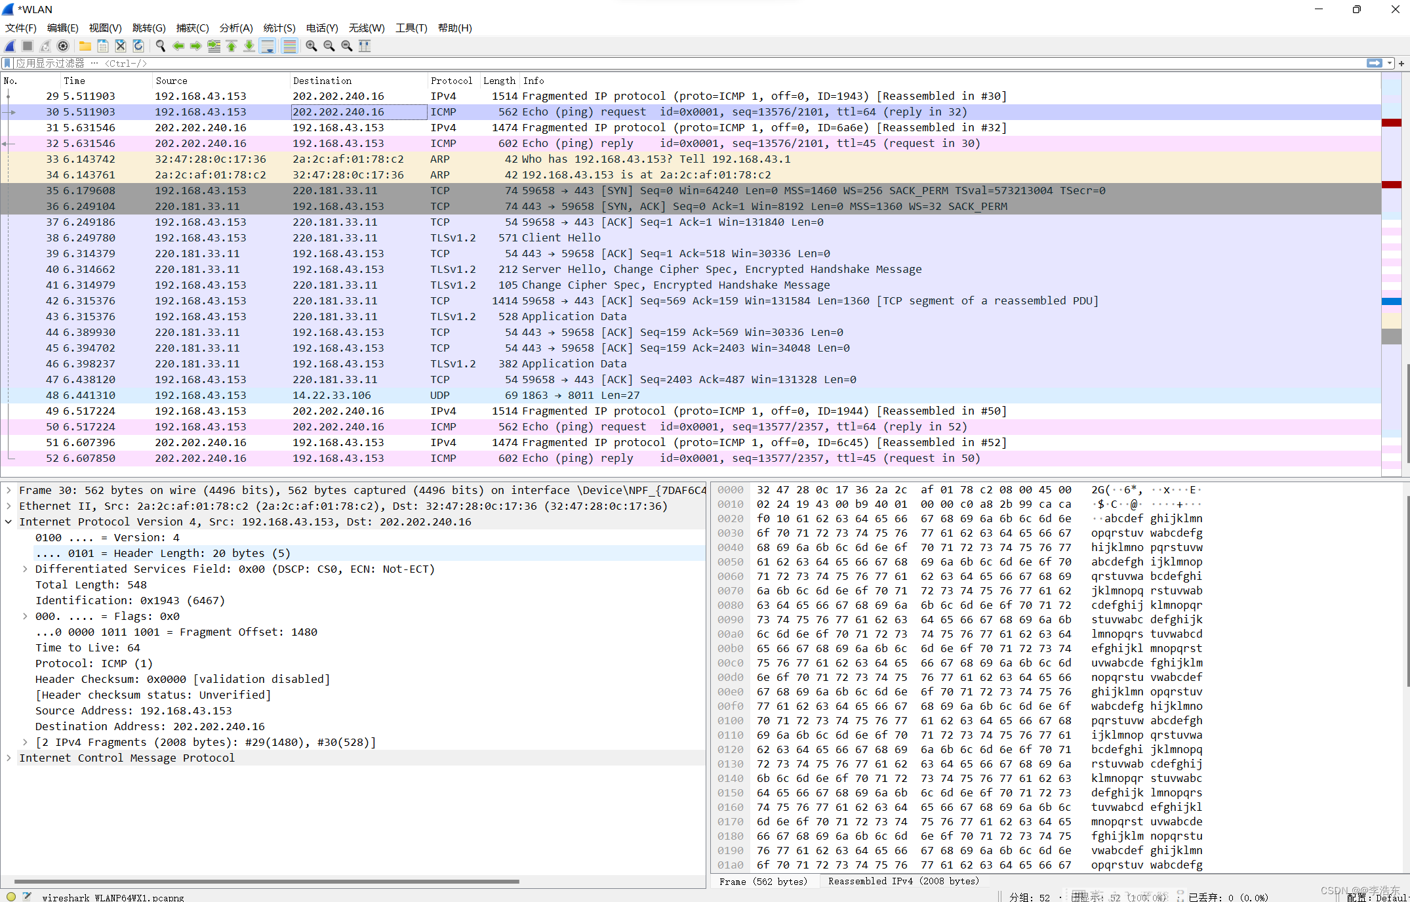This screenshot has height=902, width=1410.
Task: Jump to the last packet
Action: (x=249, y=46)
